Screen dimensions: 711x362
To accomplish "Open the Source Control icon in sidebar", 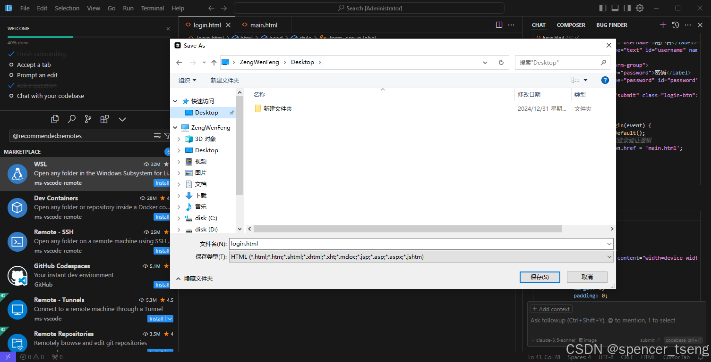I will (x=88, y=119).
